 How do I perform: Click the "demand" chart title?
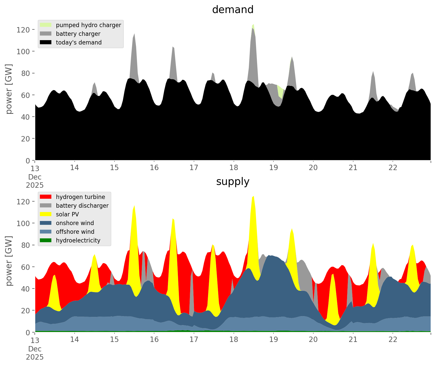[x=233, y=10]
